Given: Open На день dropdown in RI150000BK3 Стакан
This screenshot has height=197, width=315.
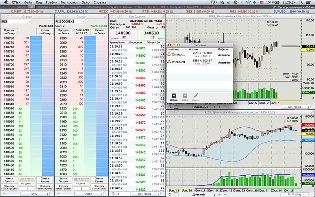Looking at the screenshot, I should [x=81, y=184].
